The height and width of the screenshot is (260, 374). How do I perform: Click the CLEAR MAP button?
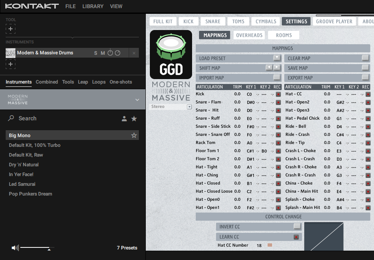coord(365,58)
